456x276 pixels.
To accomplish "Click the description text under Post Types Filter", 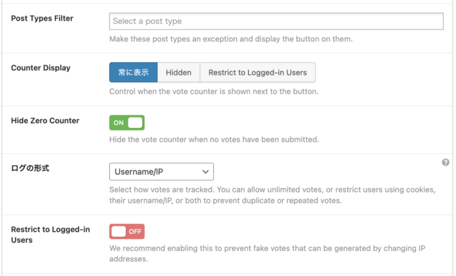I will coord(231,39).
